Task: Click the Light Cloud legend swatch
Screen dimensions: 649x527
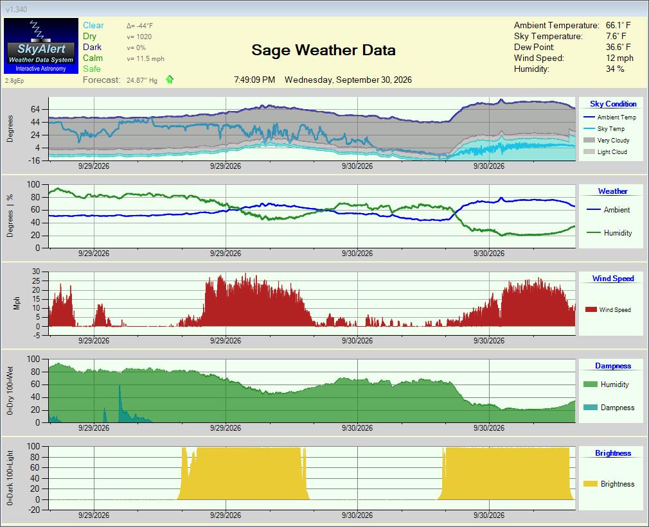Action: click(x=589, y=151)
